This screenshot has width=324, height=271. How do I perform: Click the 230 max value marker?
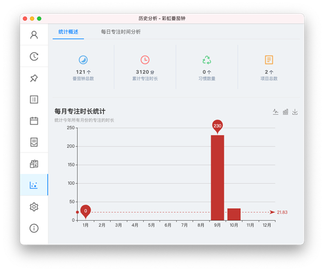(218, 125)
